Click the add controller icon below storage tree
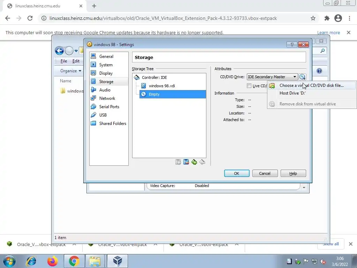Viewport: 357px width, 268px height. (x=178, y=162)
